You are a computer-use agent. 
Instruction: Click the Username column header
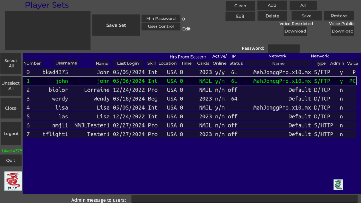point(66,63)
